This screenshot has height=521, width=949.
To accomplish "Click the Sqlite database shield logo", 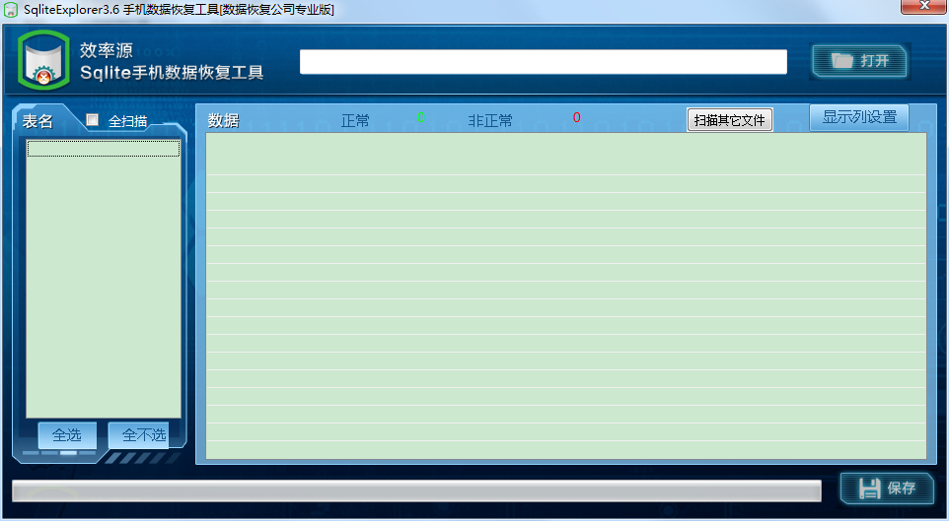I will 43,60.
